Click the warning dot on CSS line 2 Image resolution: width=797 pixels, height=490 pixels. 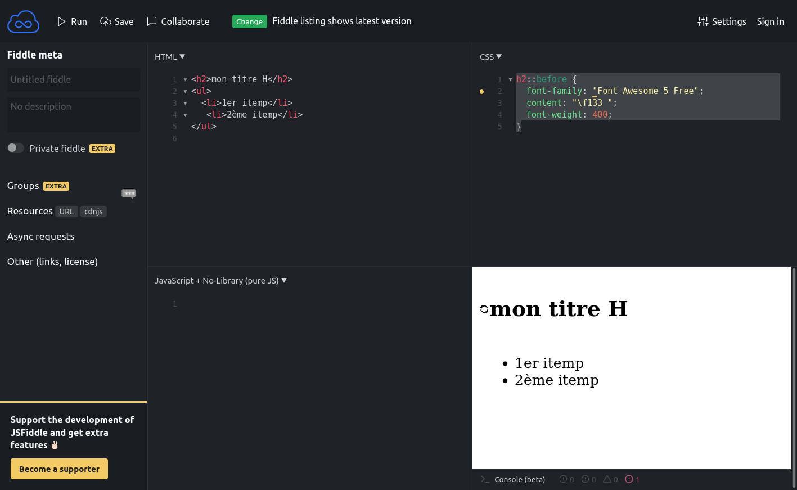coord(481,91)
